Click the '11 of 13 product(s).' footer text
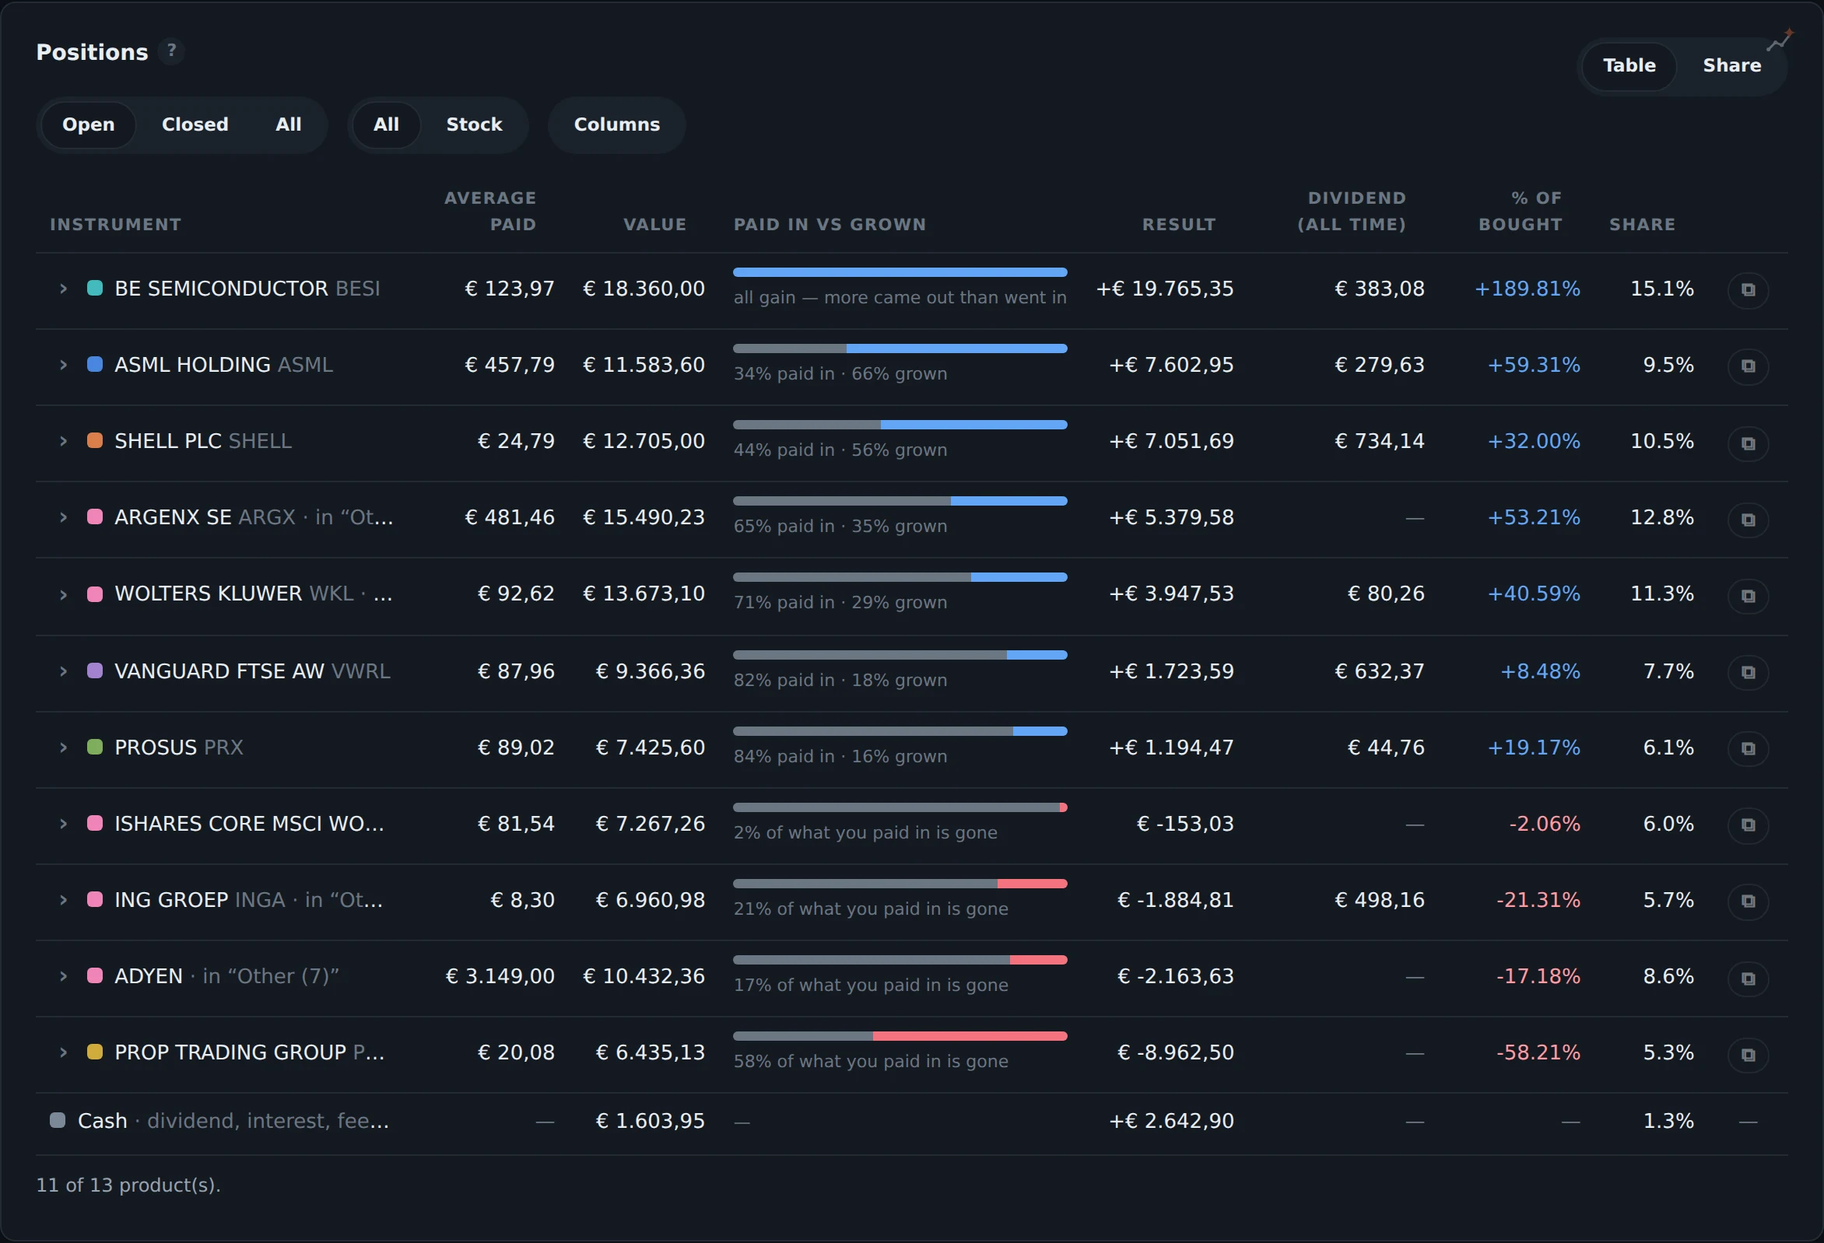 pyautogui.click(x=128, y=1185)
